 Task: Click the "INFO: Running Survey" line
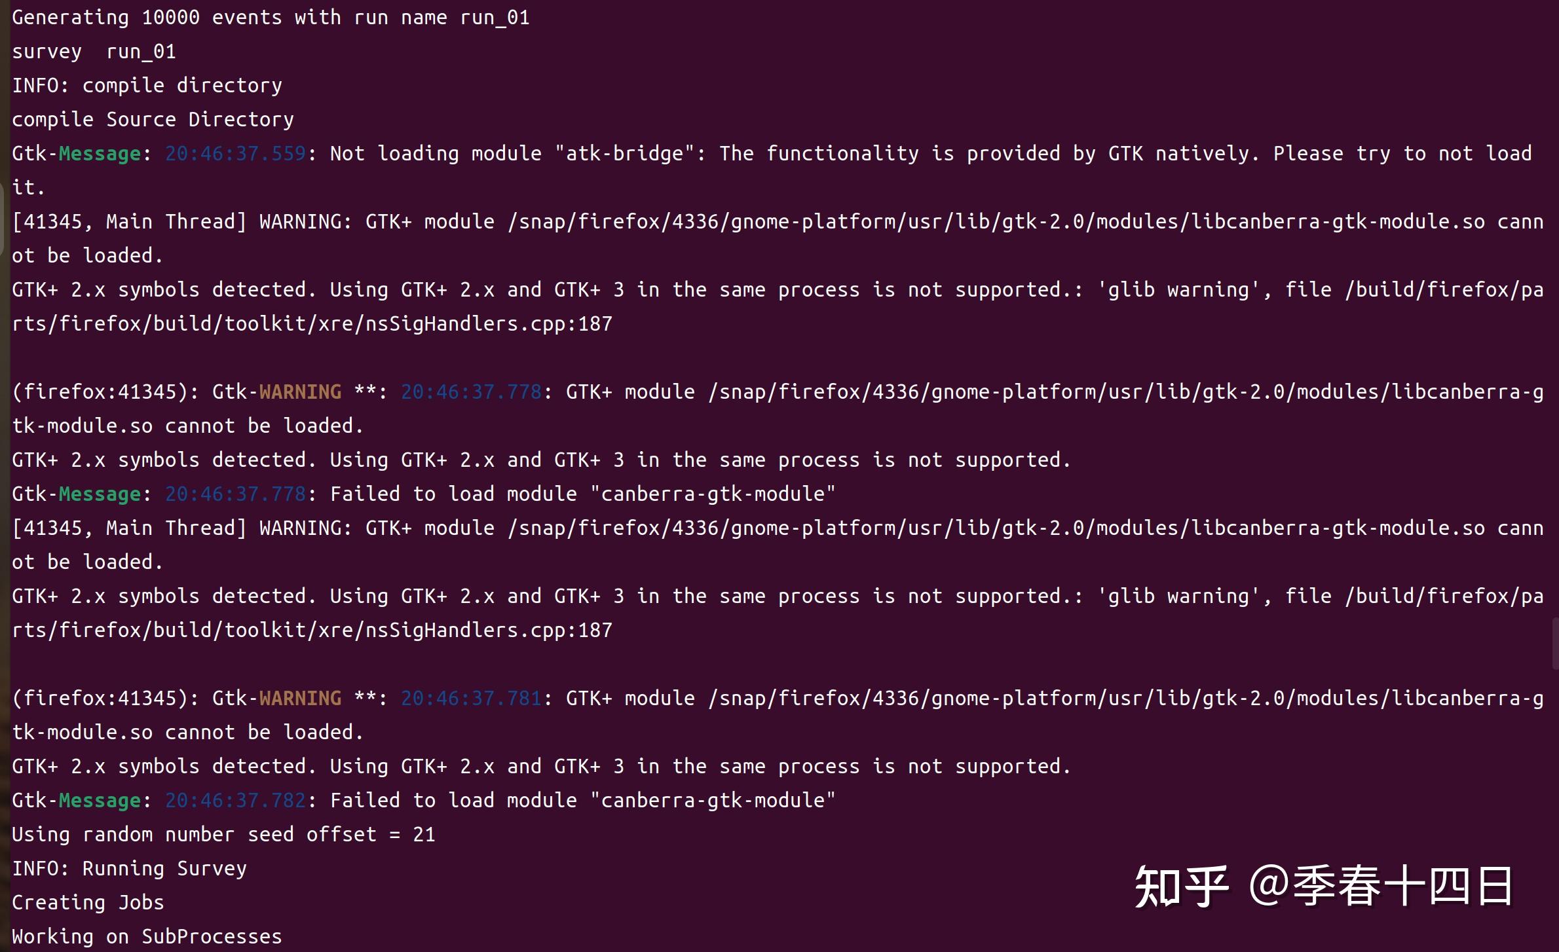pos(129,869)
